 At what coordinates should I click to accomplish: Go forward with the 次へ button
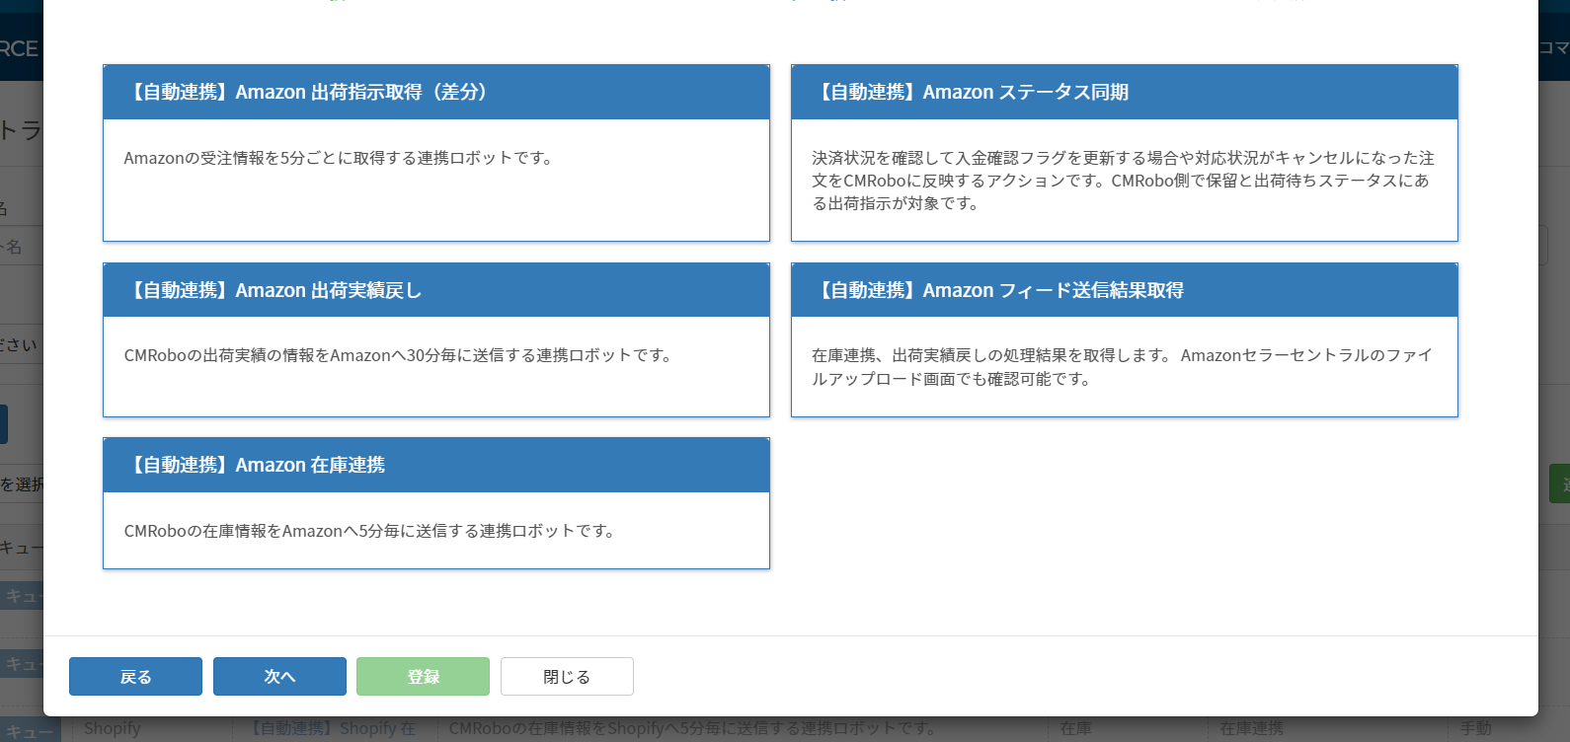click(x=279, y=677)
